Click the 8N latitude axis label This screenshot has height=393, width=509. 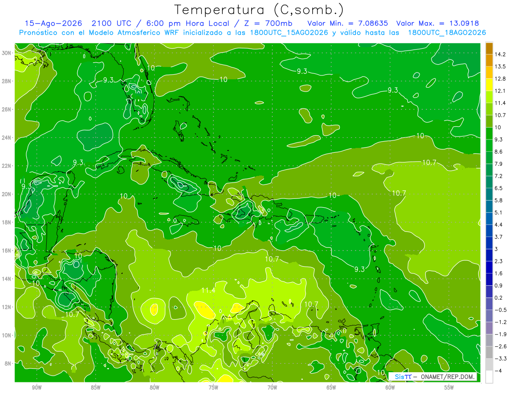8,363
